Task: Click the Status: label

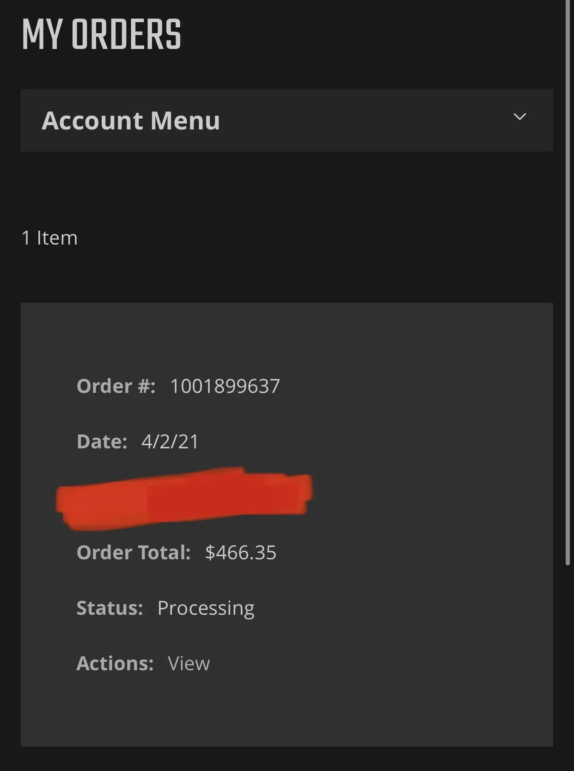Action: tap(110, 608)
